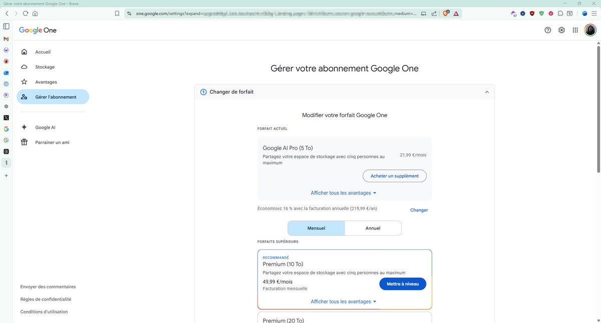Click the address bar URL

tap(275, 14)
